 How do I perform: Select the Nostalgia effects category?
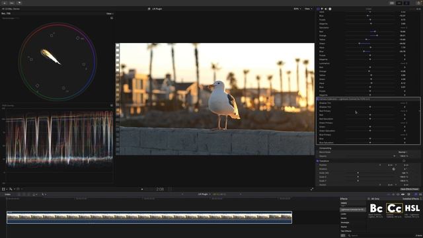coord(345,223)
